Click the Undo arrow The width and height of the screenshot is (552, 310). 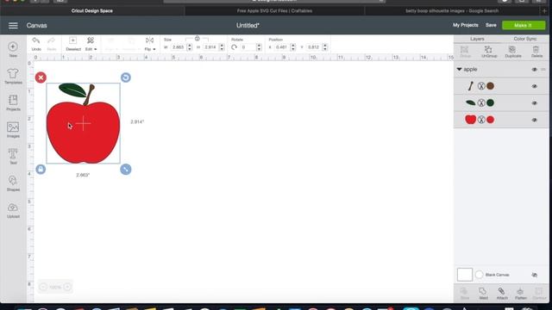pyautogui.click(x=36, y=40)
